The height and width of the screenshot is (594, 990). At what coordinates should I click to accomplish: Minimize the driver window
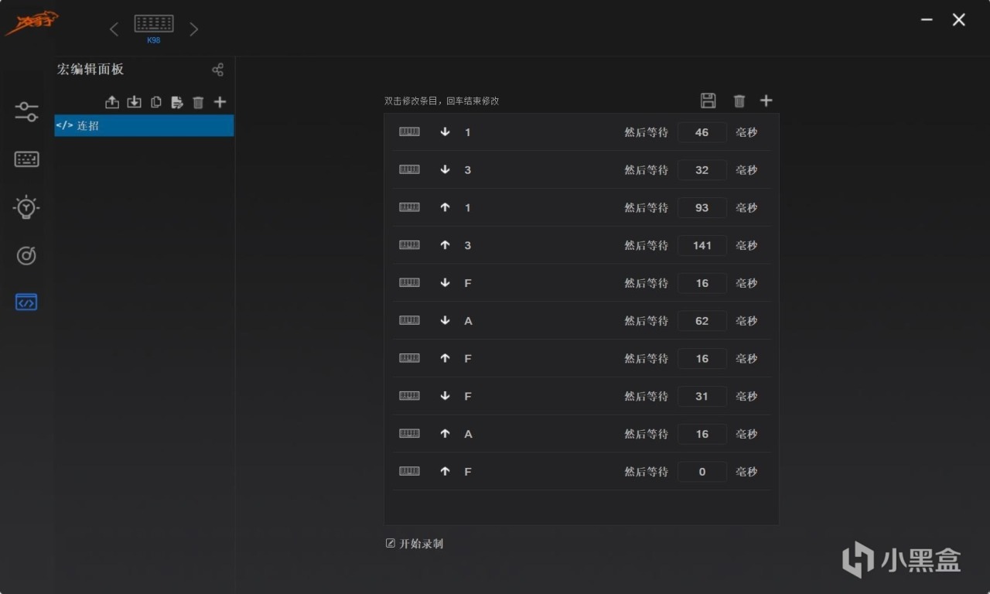point(927,20)
